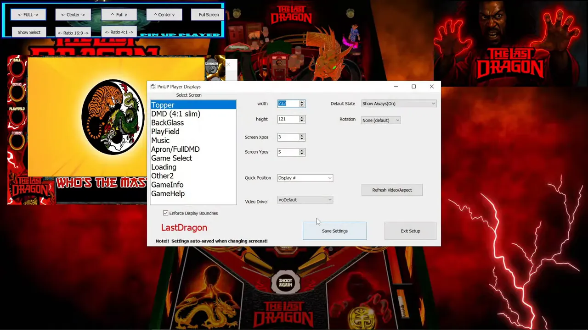Select Music in the screen list

[193, 140]
